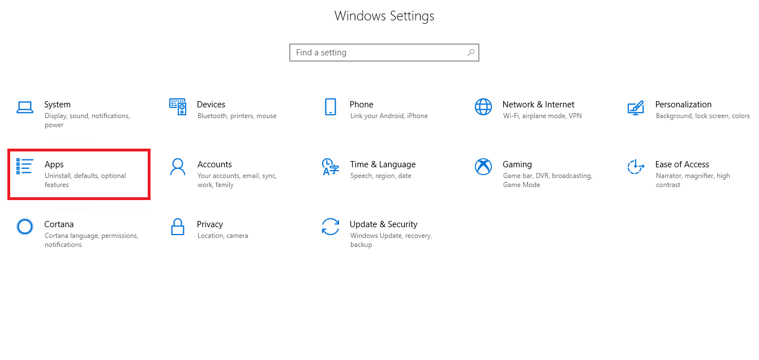The height and width of the screenshot is (360, 759).
Task: Open the Apps list icon
Action: pyautogui.click(x=25, y=167)
